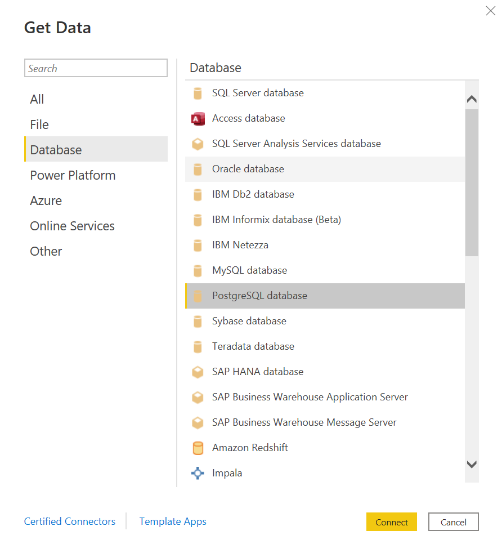Click the Impala connector icon

(198, 474)
